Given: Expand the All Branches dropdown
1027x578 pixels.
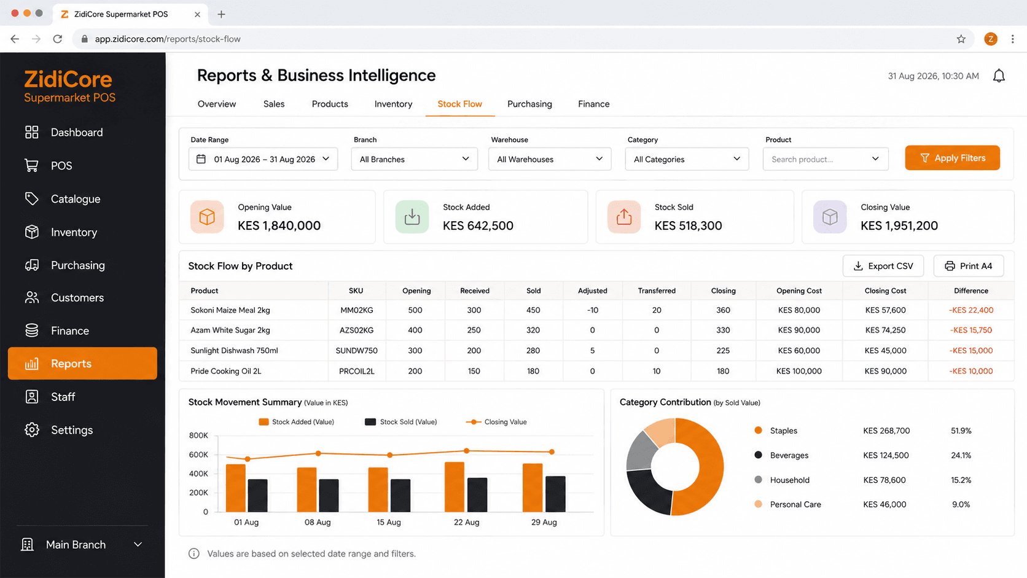Looking at the screenshot, I should [x=415, y=159].
